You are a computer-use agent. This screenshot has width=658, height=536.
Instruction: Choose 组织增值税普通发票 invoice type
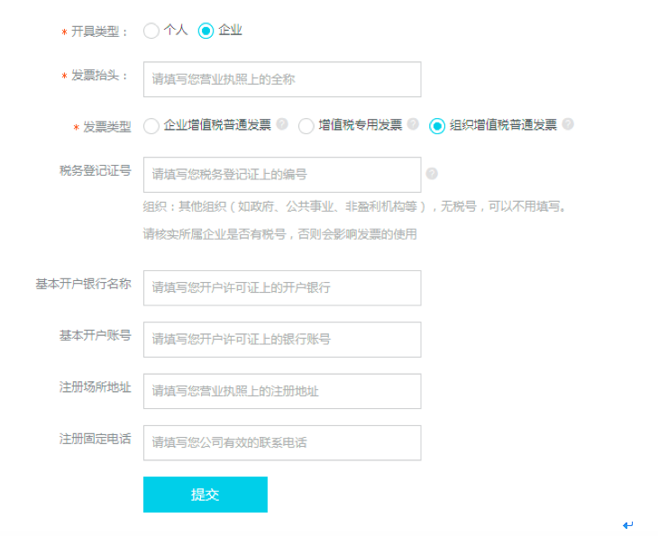click(437, 126)
